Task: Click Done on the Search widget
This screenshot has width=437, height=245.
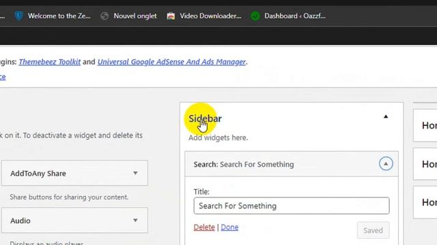Action: [229, 227]
